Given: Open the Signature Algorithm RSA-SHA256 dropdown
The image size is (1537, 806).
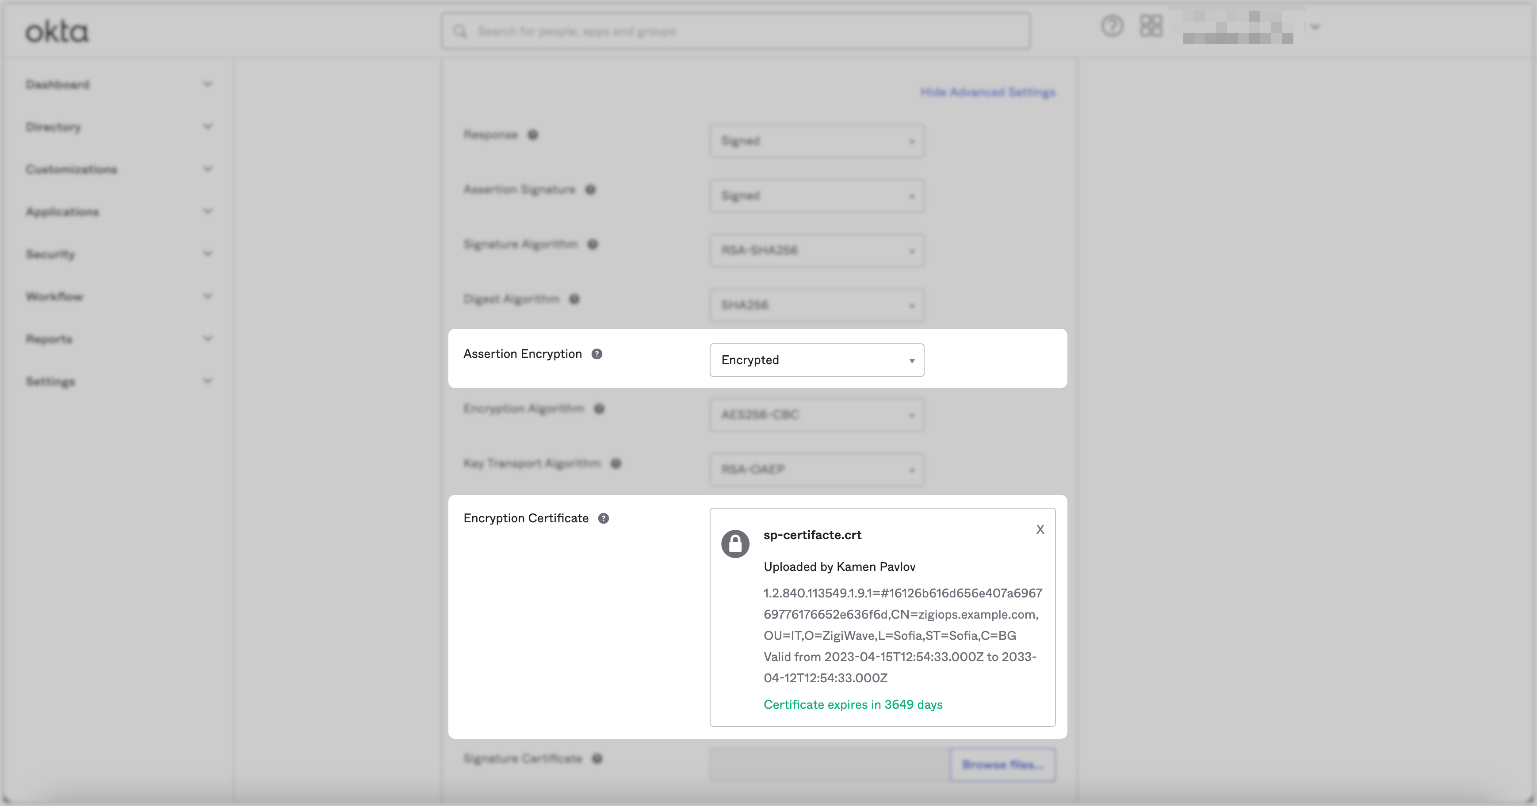Looking at the screenshot, I should pos(816,251).
